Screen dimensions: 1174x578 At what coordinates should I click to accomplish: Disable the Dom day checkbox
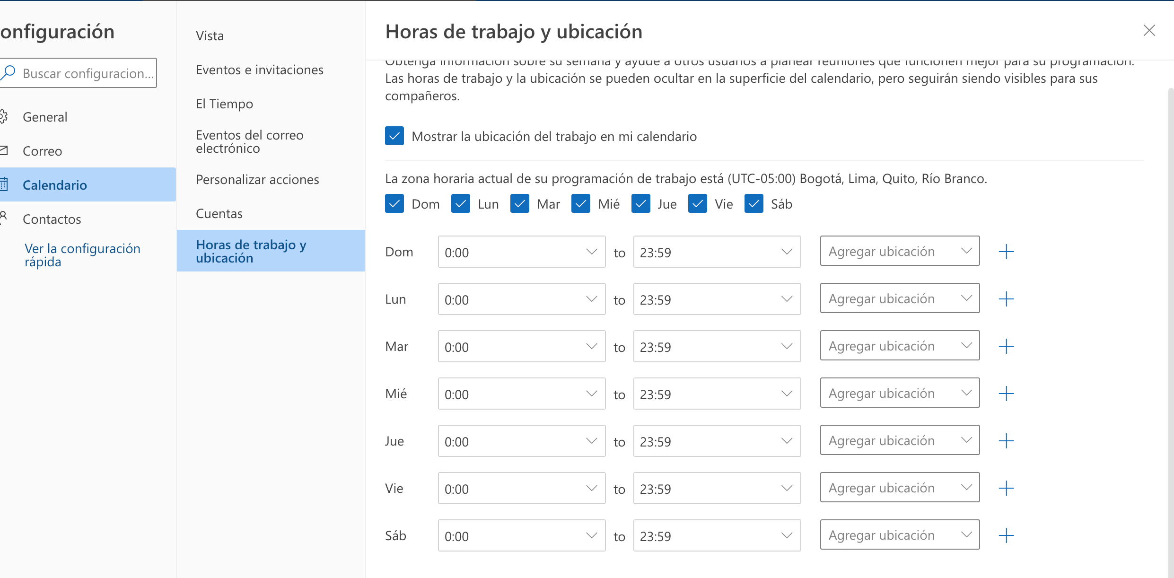pos(394,203)
